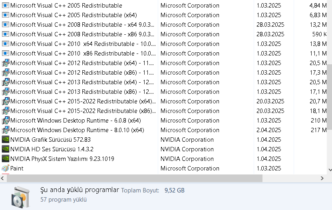This screenshot has height=210, width=332.
Task: Click NVIDIA Corporation publisher of Grafik Sürücüsü
Action: (187, 140)
